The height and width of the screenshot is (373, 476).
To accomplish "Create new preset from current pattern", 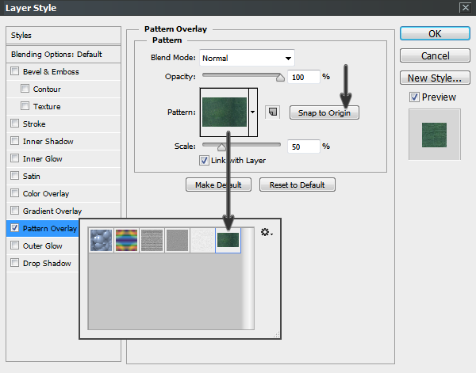I will (x=272, y=112).
